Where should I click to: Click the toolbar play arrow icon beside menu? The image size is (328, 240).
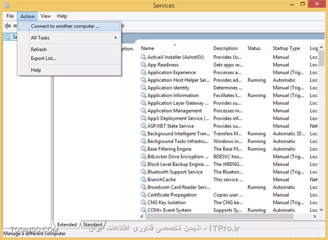coord(123,26)
